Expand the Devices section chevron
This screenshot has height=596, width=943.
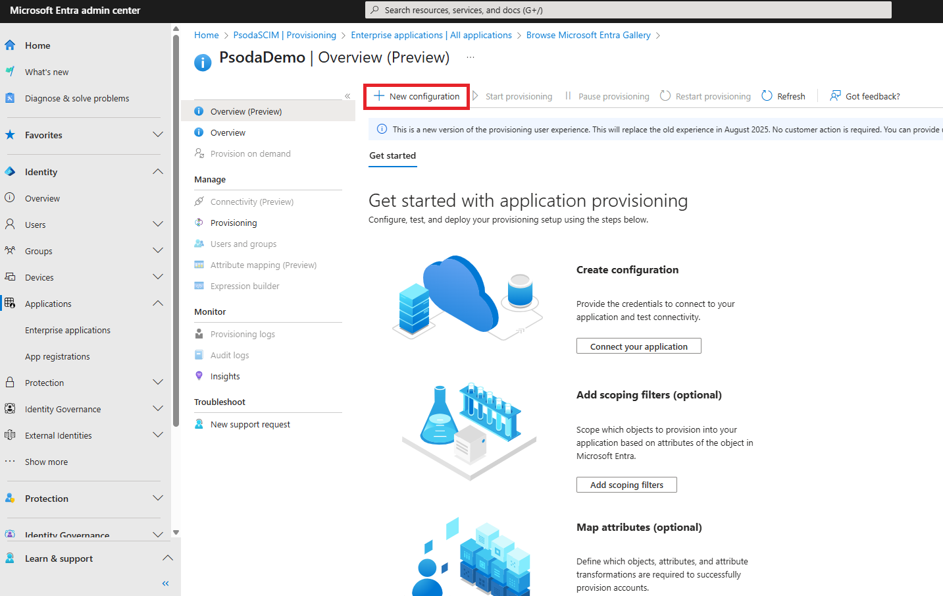tap(158, 277)
